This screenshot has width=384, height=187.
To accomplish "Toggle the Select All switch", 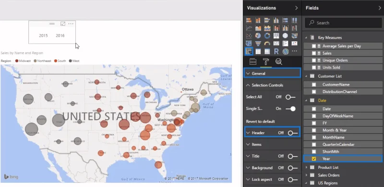I will (290, 97).
